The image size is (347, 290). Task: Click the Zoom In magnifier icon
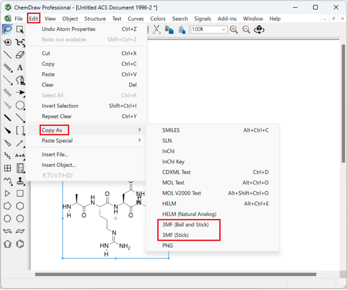coord(234,30)
